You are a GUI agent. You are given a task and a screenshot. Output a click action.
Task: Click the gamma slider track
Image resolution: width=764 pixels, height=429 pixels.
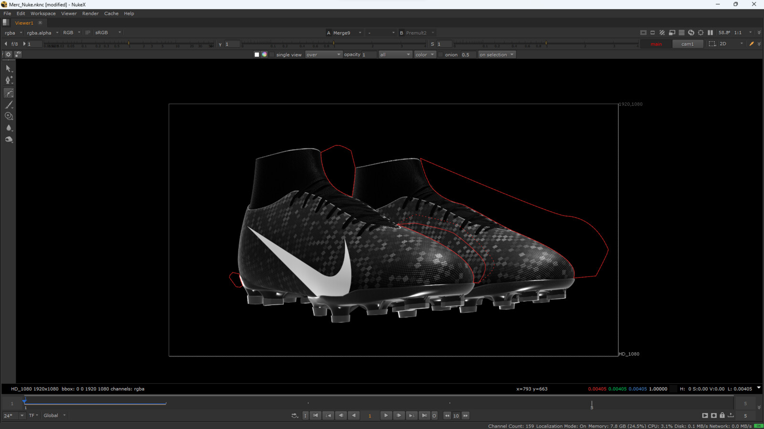tap(333, 44)
